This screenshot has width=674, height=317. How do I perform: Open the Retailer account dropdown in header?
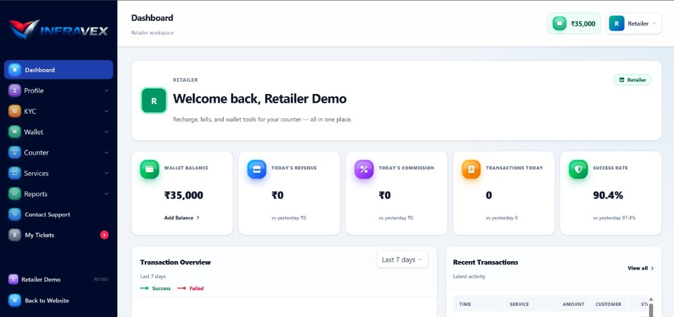[x=634, y=24]
